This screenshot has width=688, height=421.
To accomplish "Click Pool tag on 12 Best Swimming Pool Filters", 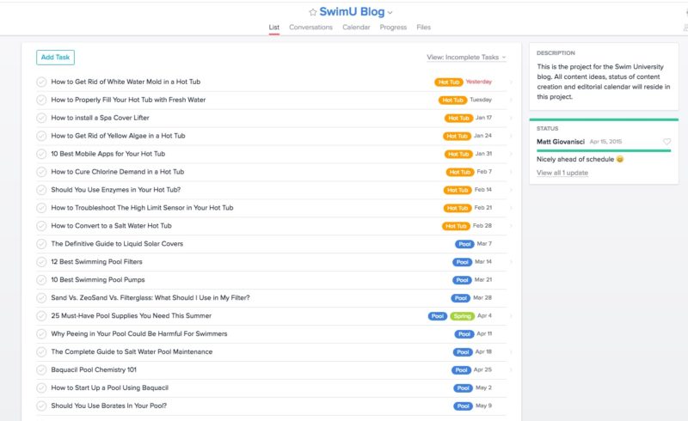I will pos(463,262).
